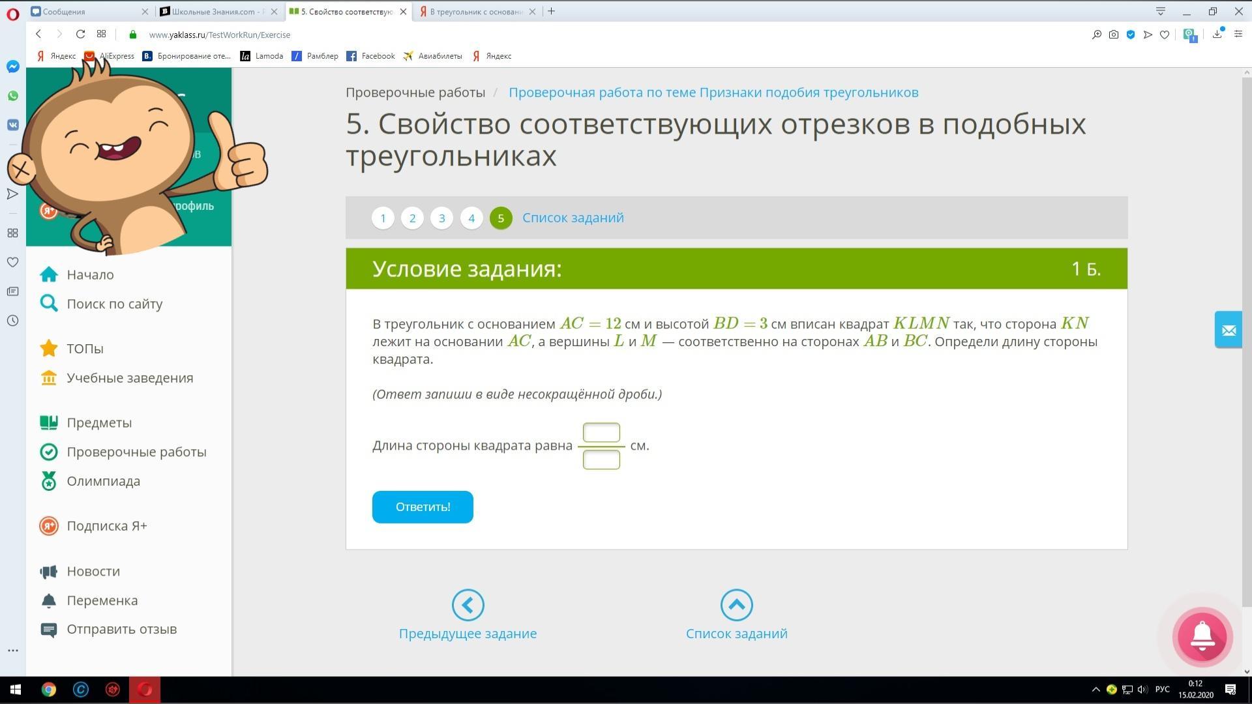Switch to the Школьные Знания.com tab
Image resolution: width=1252 pixels, height=704 pixels.
point(215,12)
